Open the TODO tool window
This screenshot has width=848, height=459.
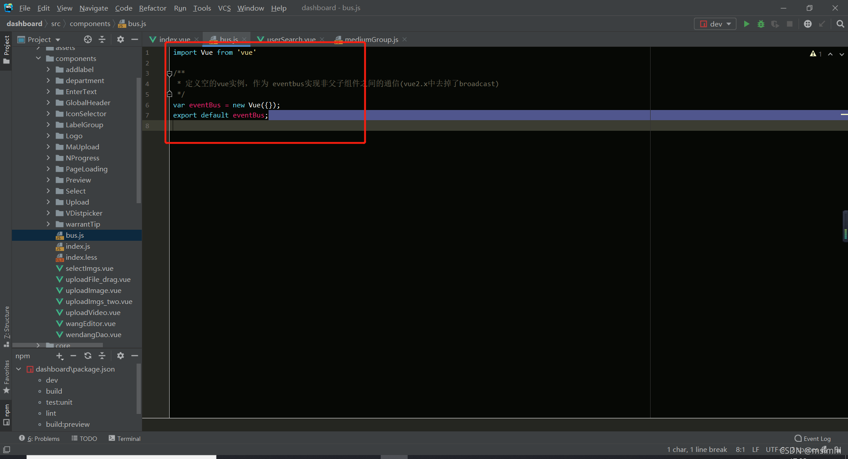(x=84, y=438)
